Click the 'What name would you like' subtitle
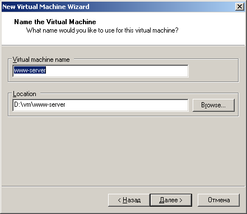Screen dimensions: 247x214 click(102, 30)
